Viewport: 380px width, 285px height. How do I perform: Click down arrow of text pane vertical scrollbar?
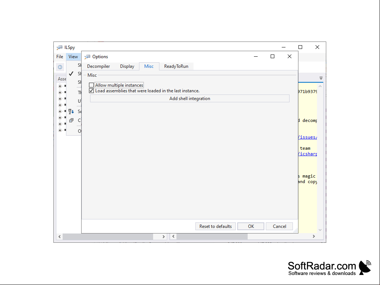(x=320, y=230)
